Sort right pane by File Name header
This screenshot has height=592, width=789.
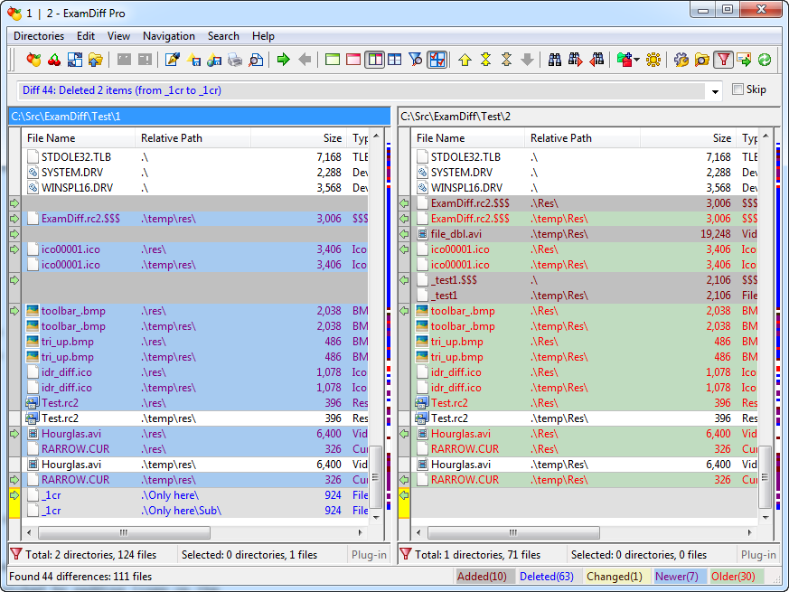468,138
